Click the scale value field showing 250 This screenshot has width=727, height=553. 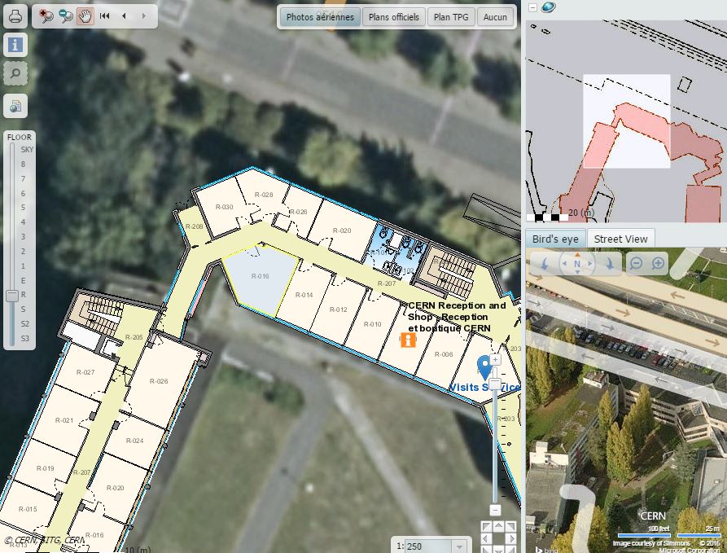tap(428, 546)
